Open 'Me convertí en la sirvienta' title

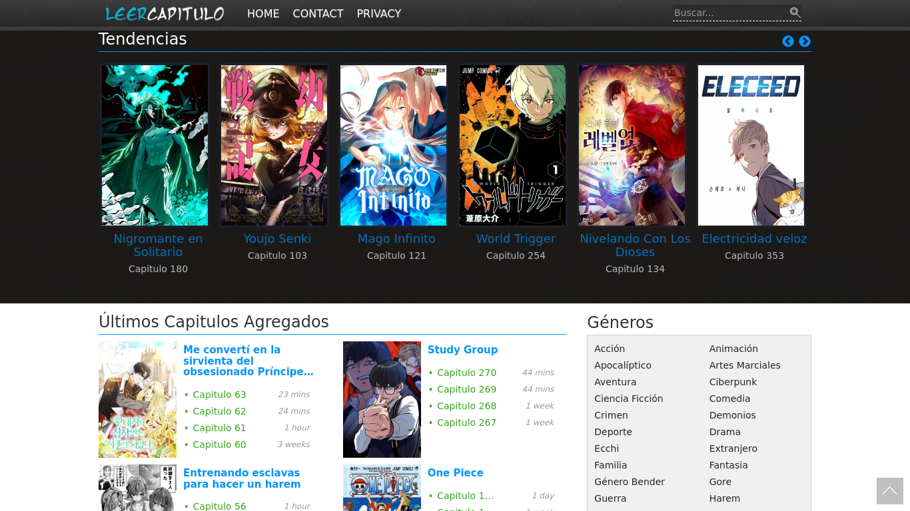pos(248,361)
